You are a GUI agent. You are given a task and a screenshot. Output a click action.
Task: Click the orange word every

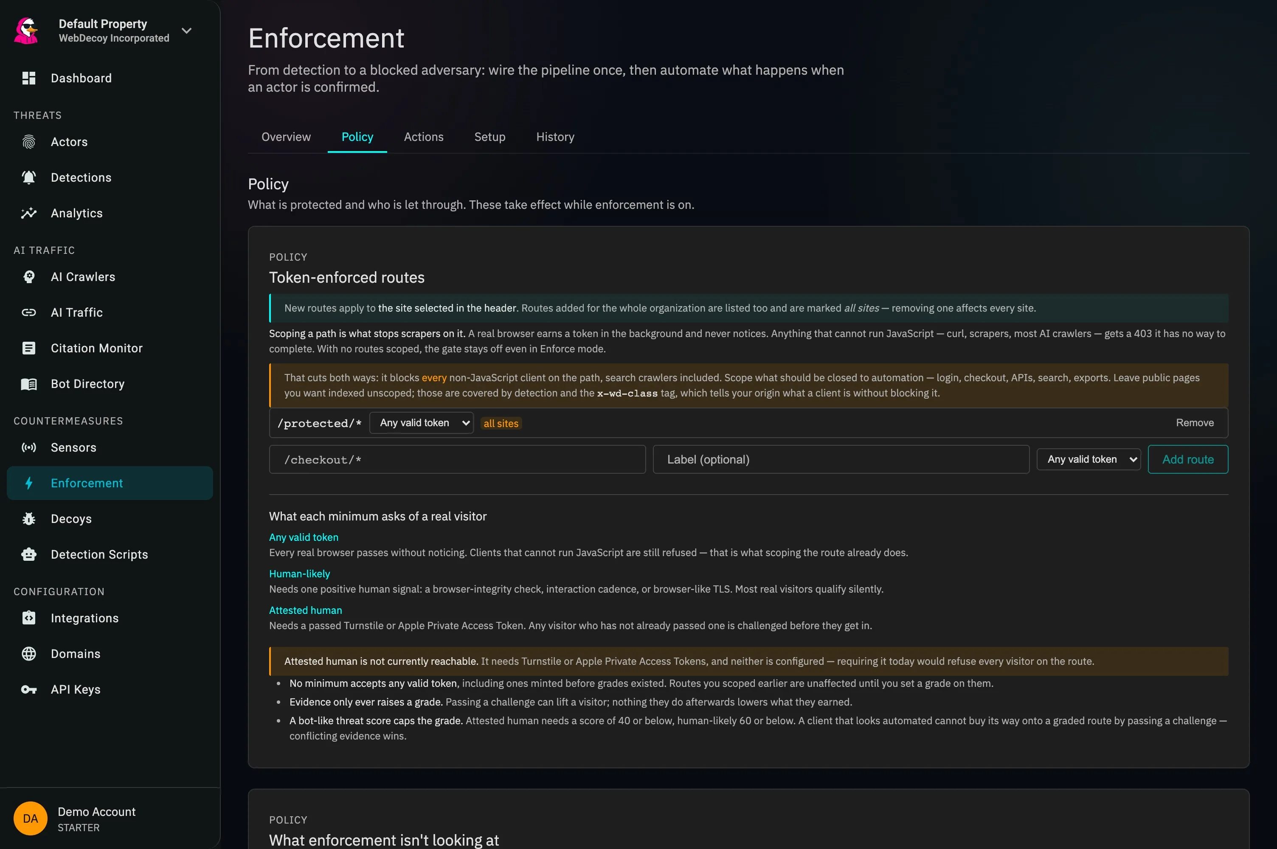coord(433,377)
